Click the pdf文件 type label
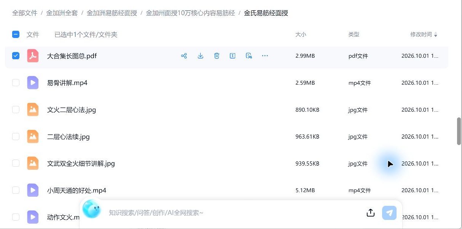Screen dimensions: 462x229 click(x=358, y=56)
